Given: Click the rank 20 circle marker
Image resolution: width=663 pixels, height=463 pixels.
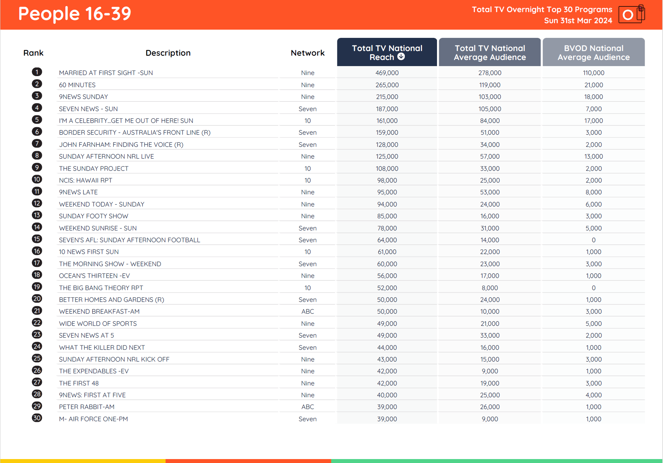Looking at the screenshot, I should coord(37,298).
